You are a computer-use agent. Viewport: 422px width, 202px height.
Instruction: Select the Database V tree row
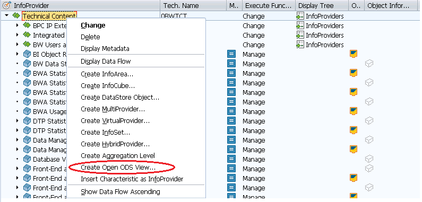(49, 159)
